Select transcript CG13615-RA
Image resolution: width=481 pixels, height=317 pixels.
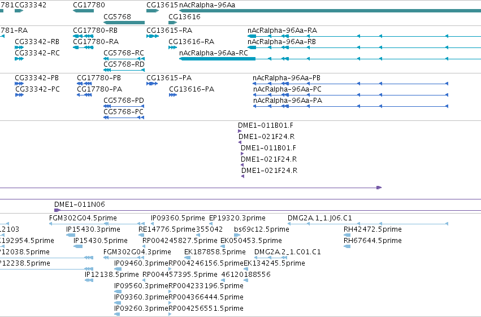pyautogui.click(x=170, y=31)
